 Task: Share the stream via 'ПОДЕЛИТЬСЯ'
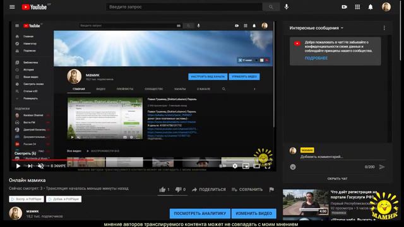[x=209, y=189]
